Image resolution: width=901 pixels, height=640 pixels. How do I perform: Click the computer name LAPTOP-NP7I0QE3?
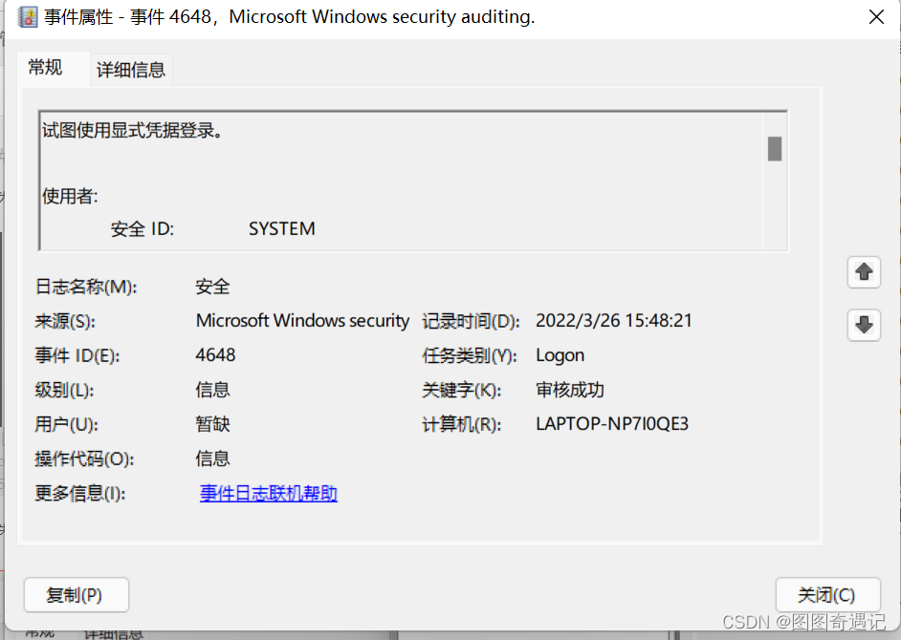point(612,424)
